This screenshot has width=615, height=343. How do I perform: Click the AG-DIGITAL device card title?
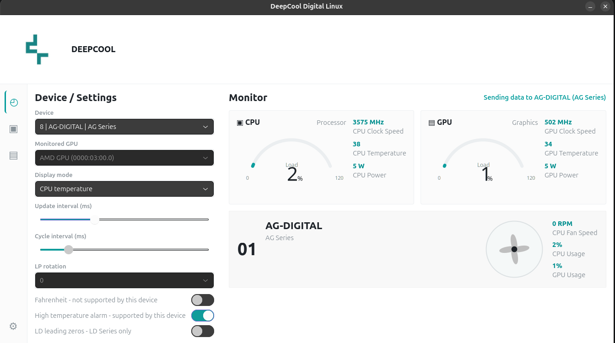(294, 226)
